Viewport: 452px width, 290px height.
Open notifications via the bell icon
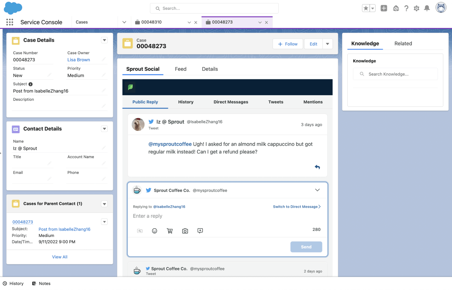(427, 8)
